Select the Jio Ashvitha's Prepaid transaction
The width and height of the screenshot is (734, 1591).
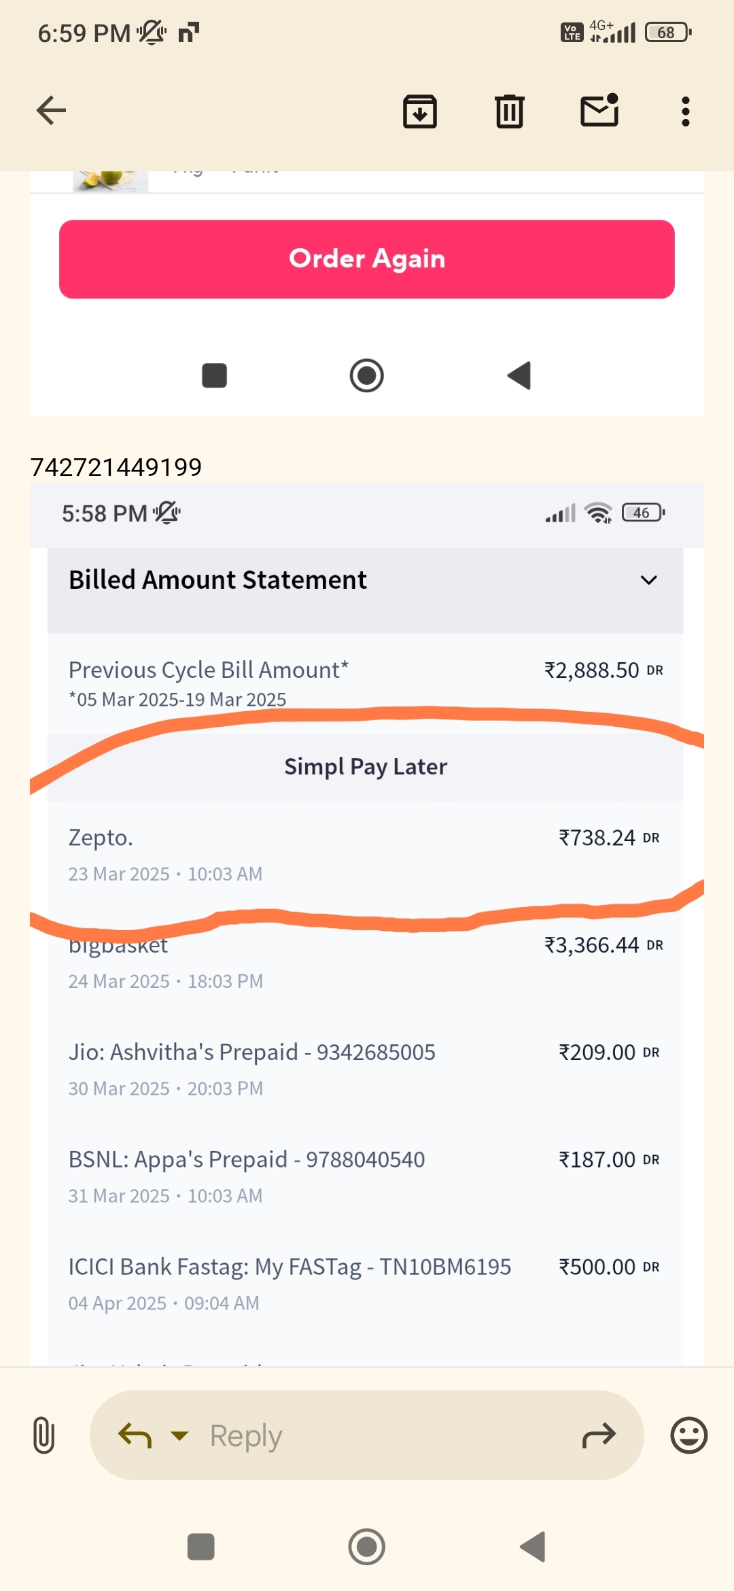364,1068
